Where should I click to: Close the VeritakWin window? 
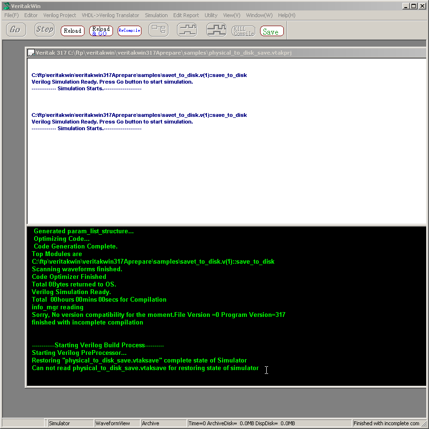tap(422, 6)
